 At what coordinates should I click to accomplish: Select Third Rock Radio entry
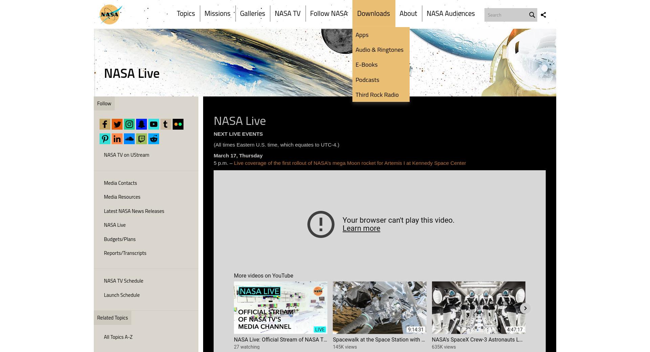click(x=381, y=95)
